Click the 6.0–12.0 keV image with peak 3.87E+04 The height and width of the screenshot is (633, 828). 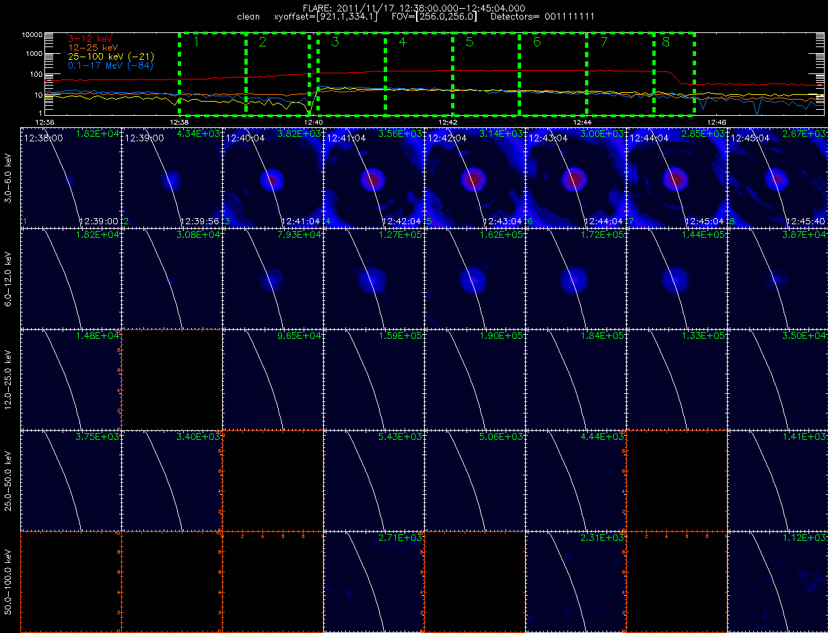tap(778, 278)
